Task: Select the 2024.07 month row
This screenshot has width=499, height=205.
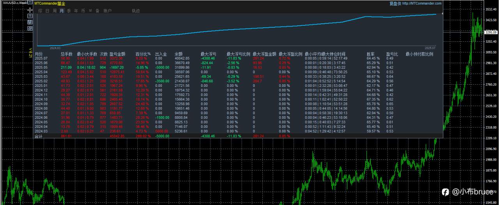Action: [x=239, y=113]
